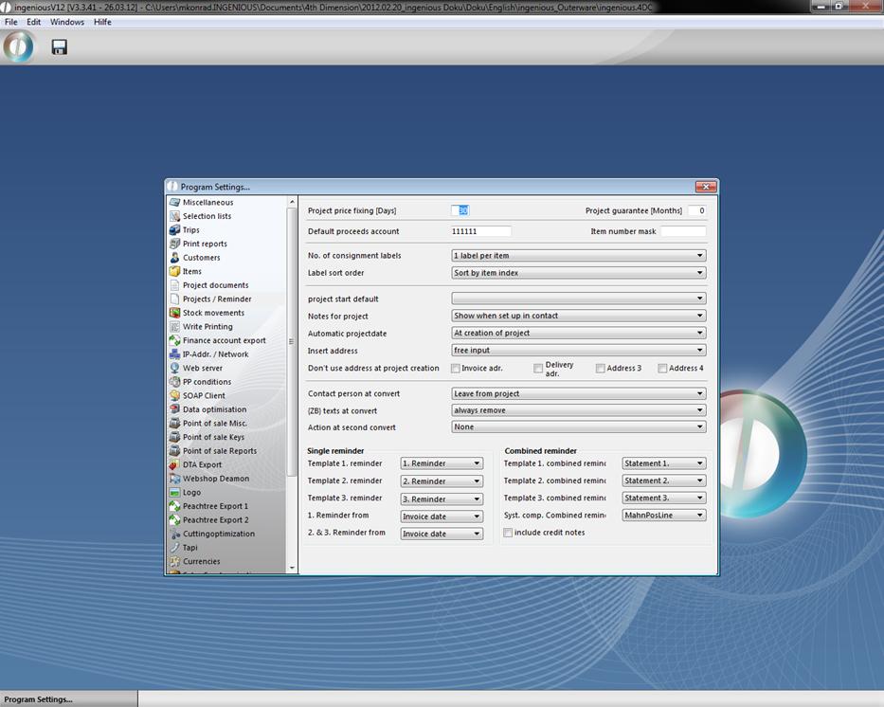
Task: Click the ingenious logo icon in toolbar
Action: pos(19,46)
